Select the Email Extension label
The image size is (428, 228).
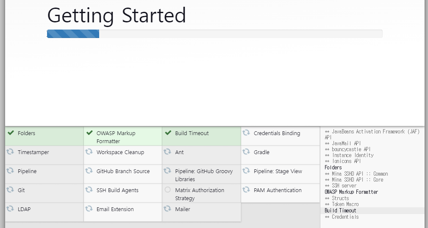click(115, 209)
